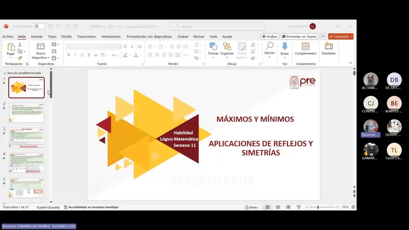
Task: Click the Organizar arrange icon
Action: 227,46
